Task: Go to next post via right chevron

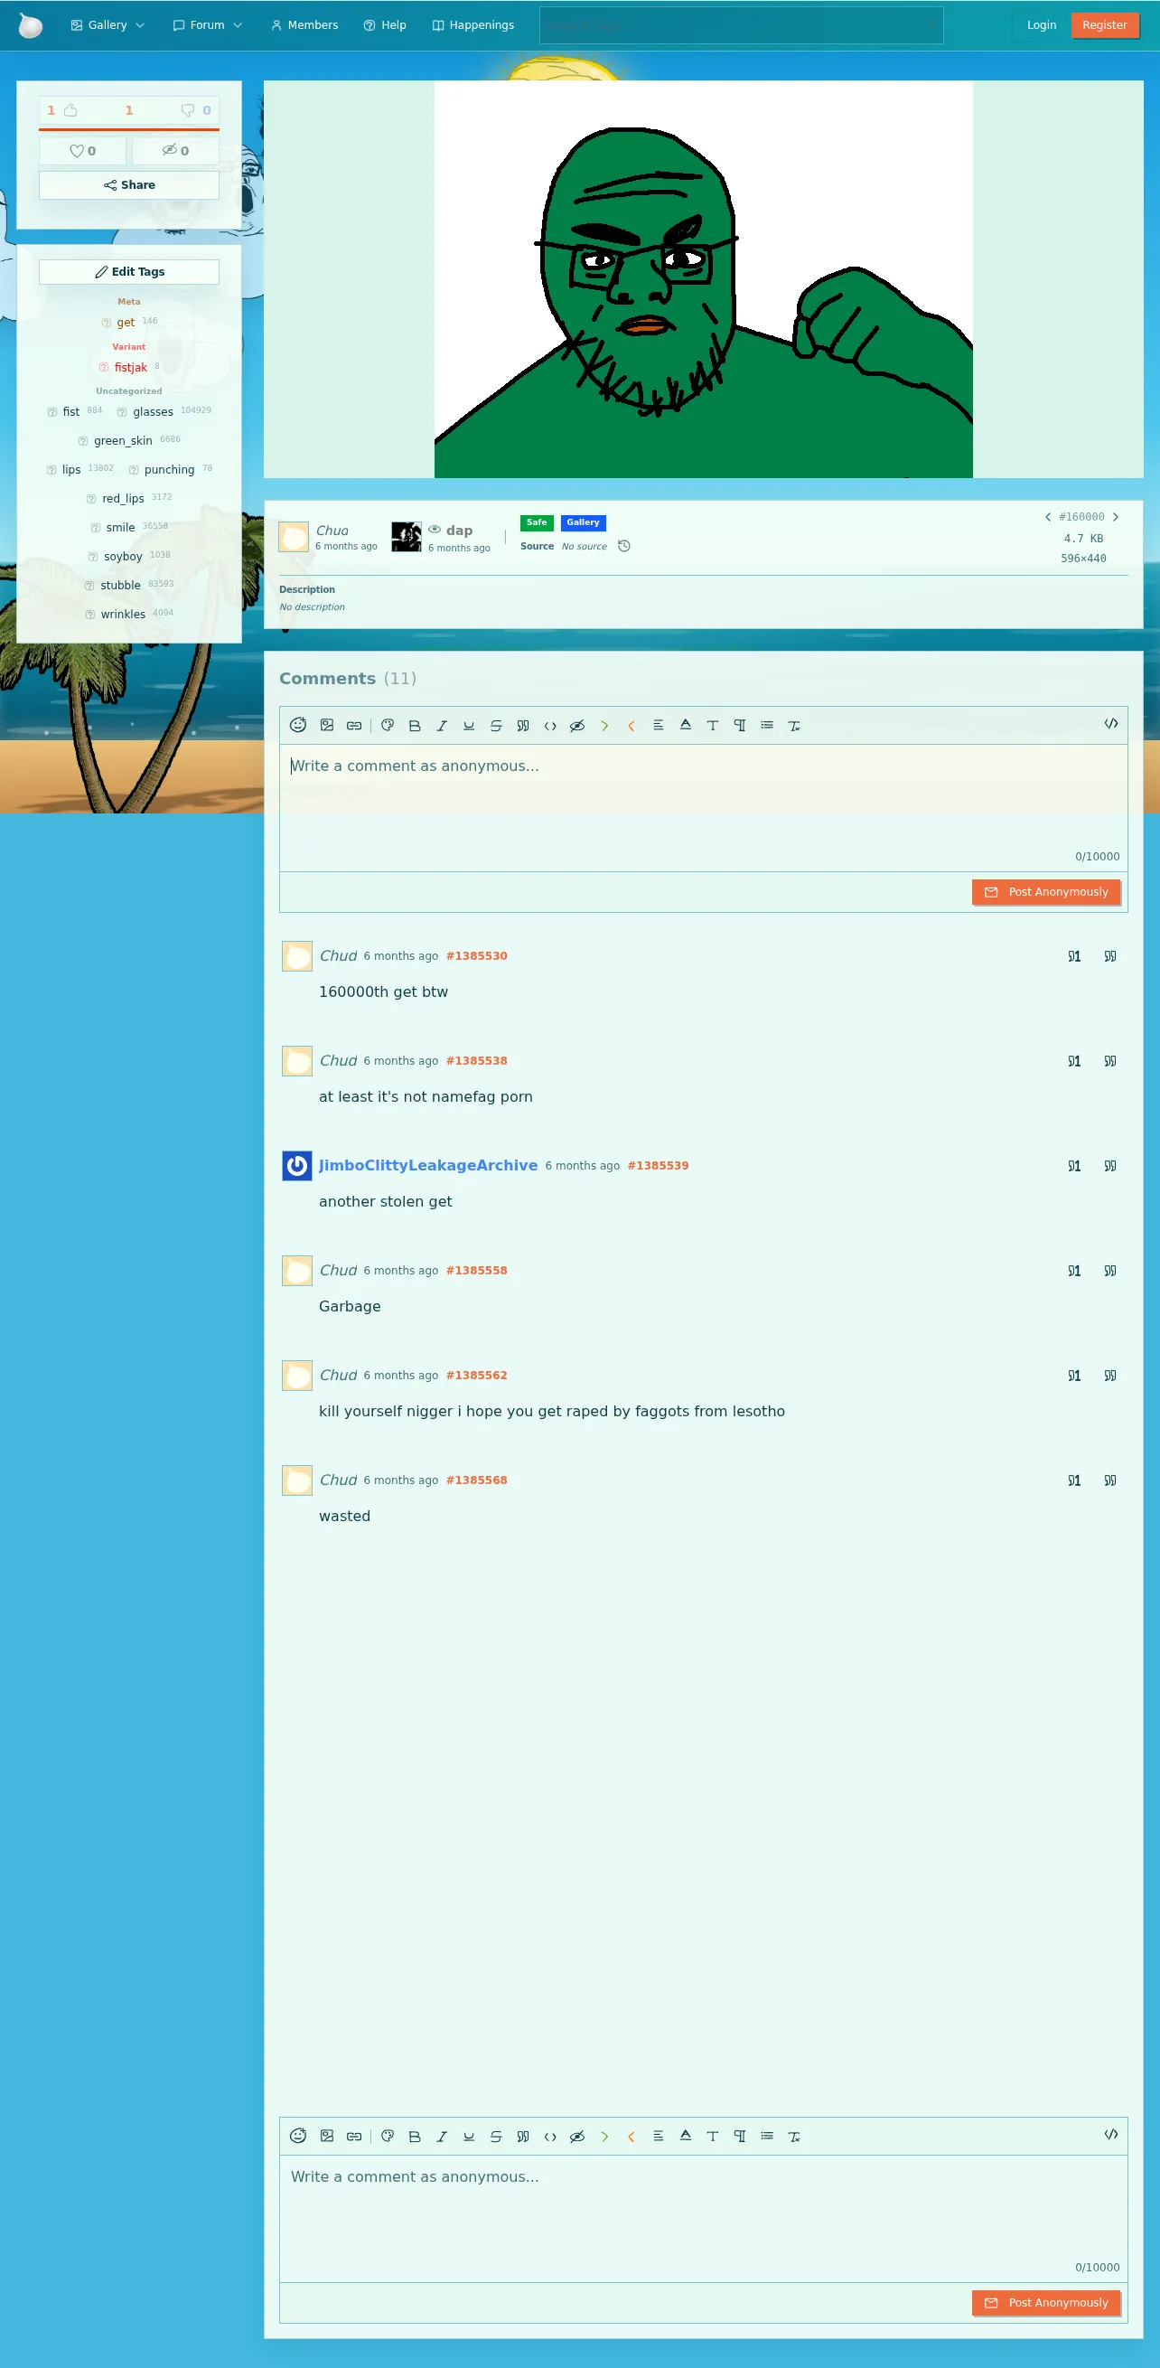Action: tap(1116, 517)
